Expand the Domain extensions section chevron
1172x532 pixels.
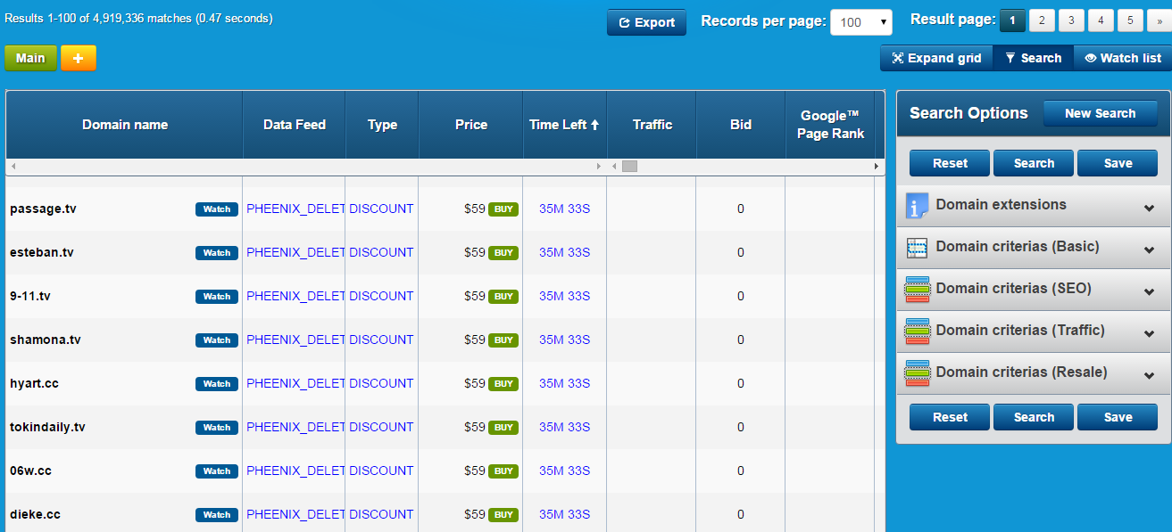[1149, 208]
